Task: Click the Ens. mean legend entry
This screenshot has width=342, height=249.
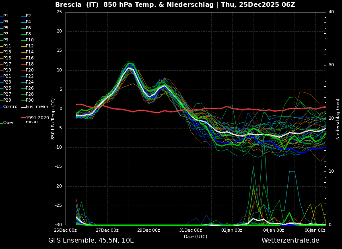Action: click(37, 107)
